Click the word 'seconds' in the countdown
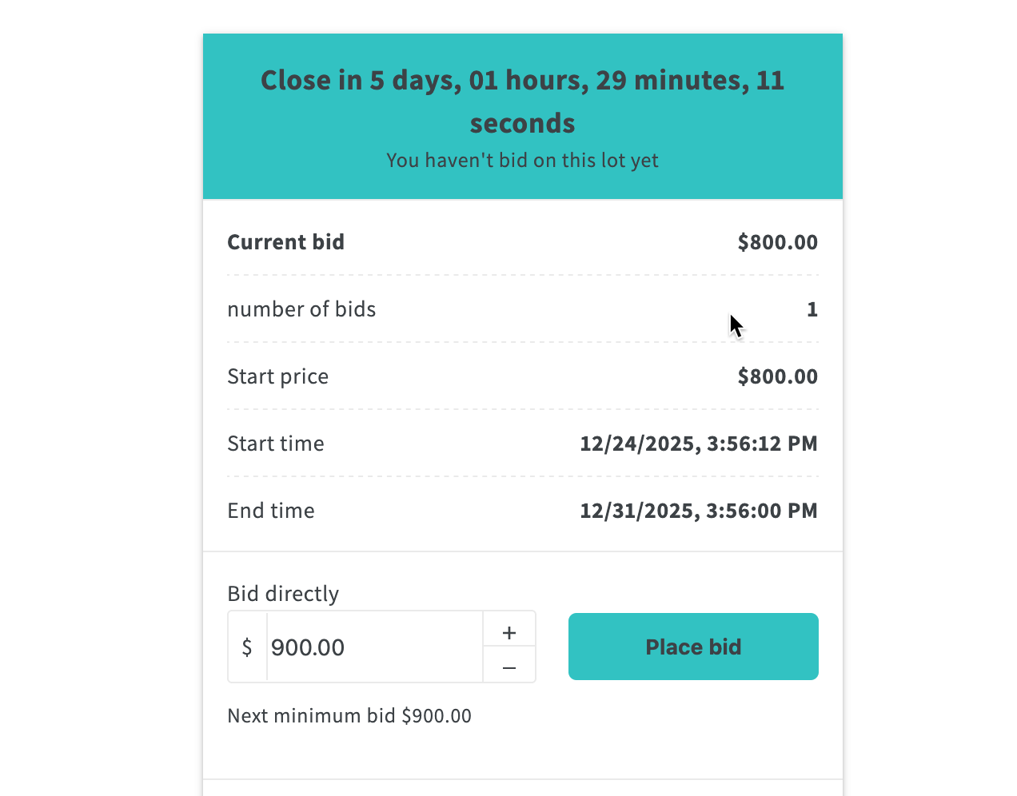The width and height of the screenshot is (1017, 796). [x=522, y=124]
